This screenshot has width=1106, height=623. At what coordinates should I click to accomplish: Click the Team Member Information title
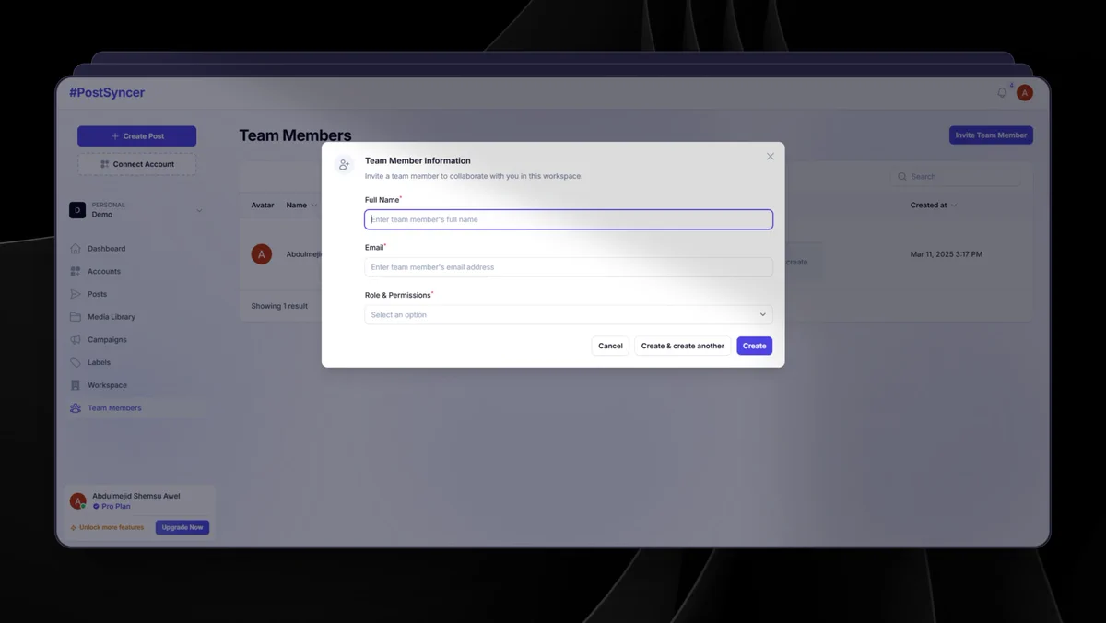418,160
